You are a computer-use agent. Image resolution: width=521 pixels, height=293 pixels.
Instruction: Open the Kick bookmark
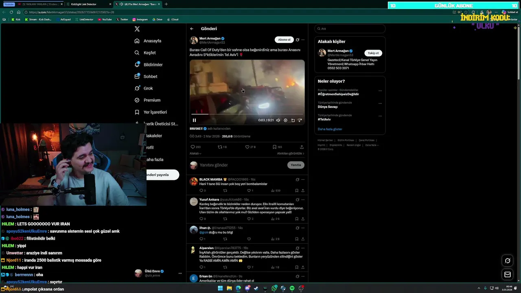click(16, 19)
